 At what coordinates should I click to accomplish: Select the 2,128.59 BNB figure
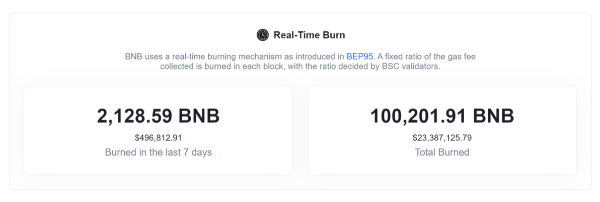pos(159,116)
